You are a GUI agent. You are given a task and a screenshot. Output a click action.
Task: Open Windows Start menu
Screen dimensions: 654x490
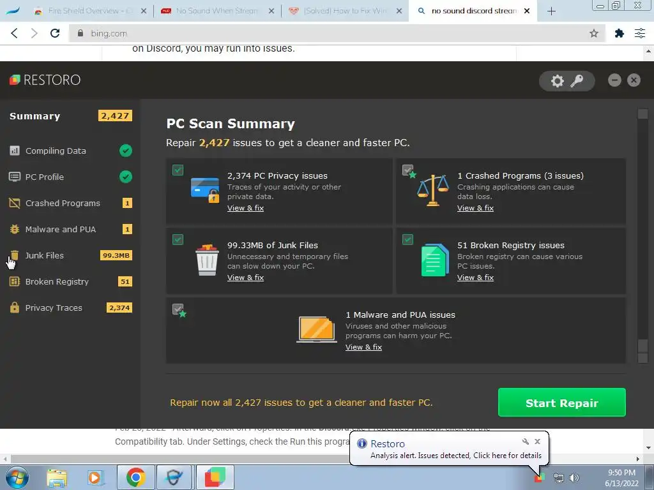17,477
